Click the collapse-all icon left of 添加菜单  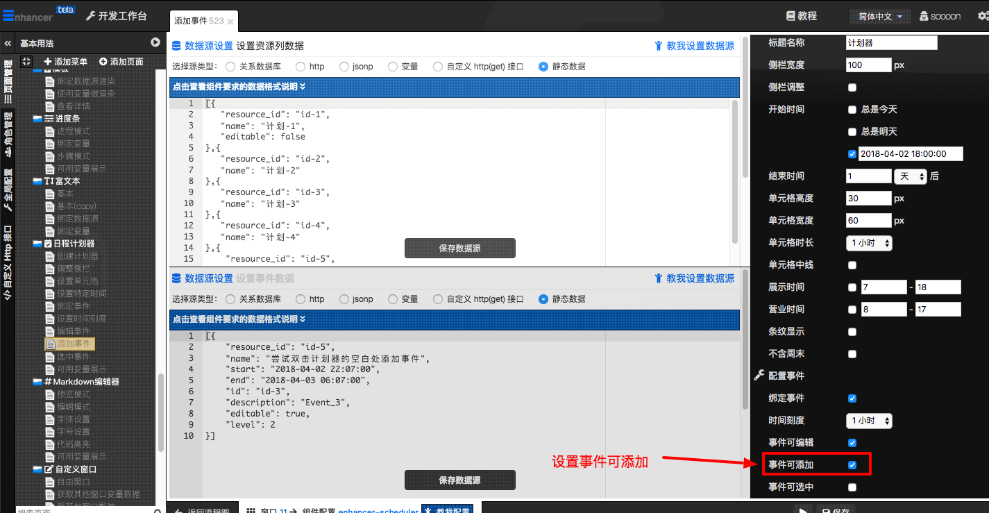pos(26,62)
